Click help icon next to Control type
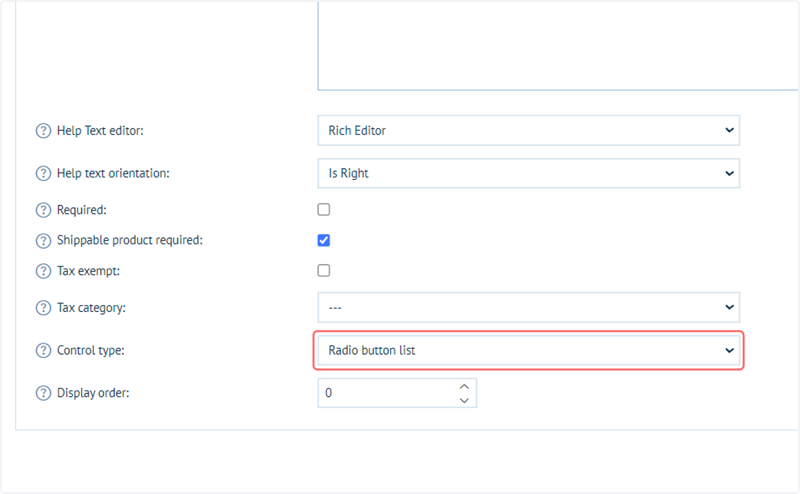The width and height of the screenshot is (800, 494). (43, 350)
